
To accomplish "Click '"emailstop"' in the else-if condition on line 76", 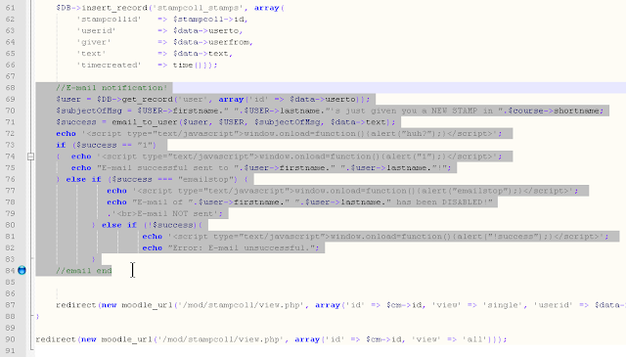I will point(205,179).
